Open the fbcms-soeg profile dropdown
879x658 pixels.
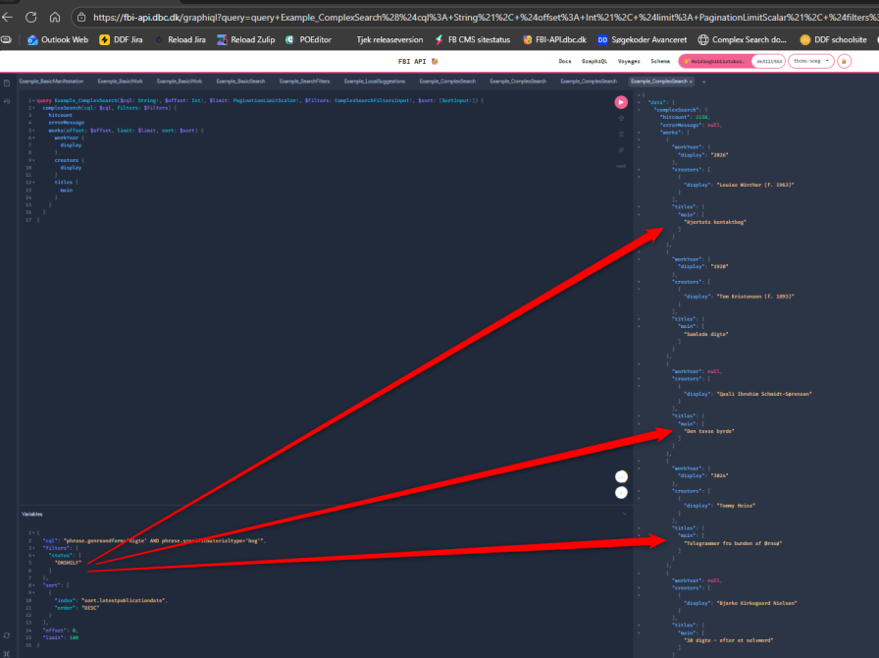[x=812, y=61]
